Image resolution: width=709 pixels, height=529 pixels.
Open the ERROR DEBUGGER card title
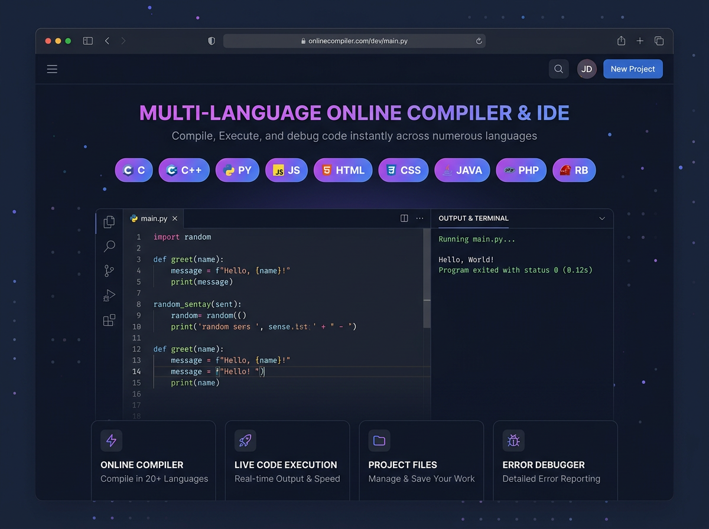point(544,465)
